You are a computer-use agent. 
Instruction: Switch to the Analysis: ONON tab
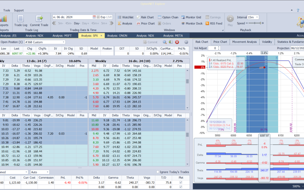(117, 36)
